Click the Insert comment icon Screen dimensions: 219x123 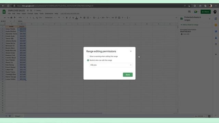pyautogui.click(x=116, y=18)
